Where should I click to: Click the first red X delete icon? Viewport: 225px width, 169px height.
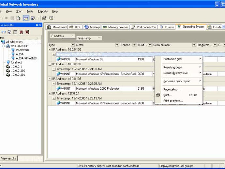tap(21, 32)
